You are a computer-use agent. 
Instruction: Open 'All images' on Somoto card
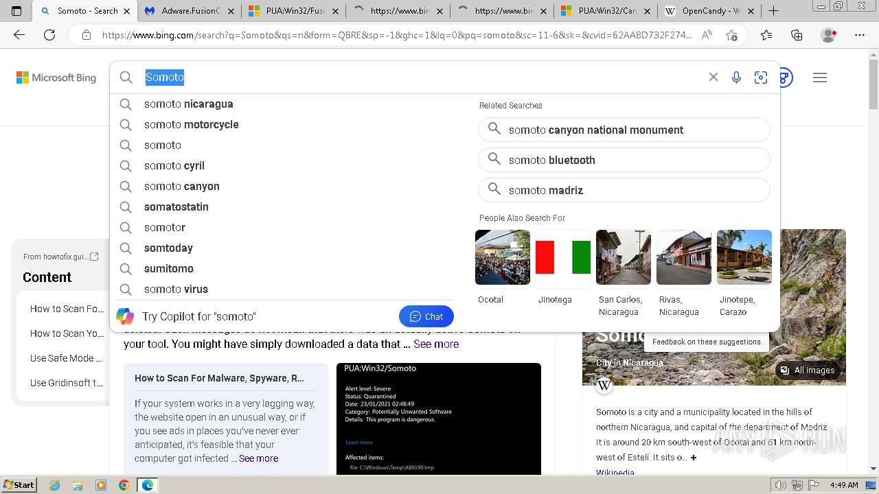[x=808, y=370]
